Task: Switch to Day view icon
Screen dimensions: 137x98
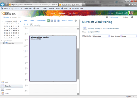Action: point(48,21)
